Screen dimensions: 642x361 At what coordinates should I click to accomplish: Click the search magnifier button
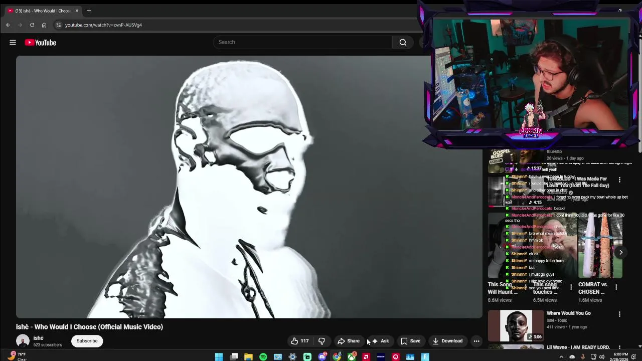coord(403,42)
